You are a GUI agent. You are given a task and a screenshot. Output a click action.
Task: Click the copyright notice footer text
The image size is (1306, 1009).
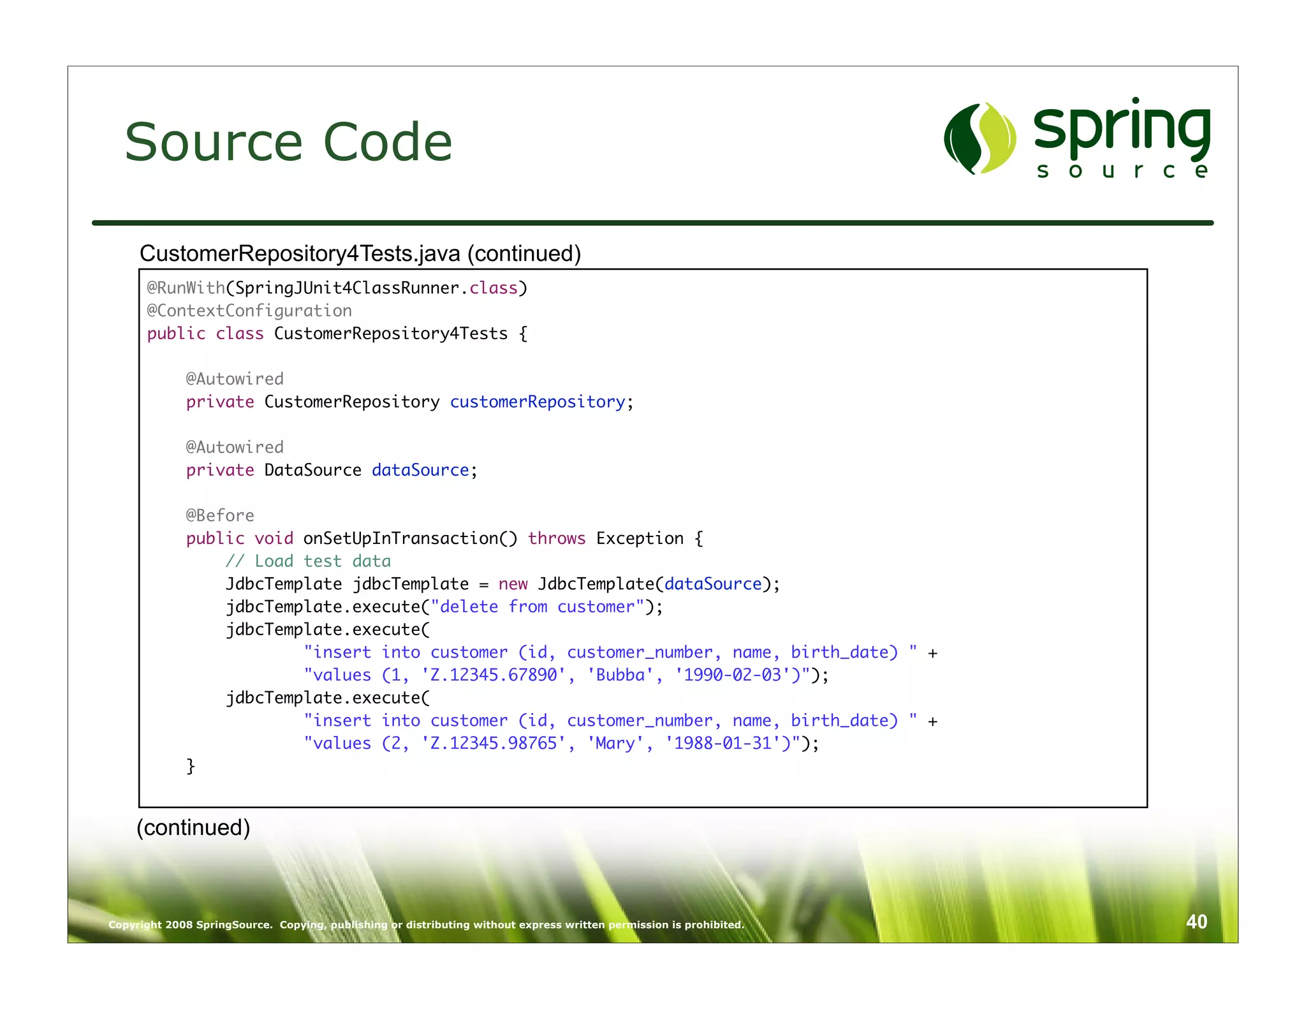[426, 925]
